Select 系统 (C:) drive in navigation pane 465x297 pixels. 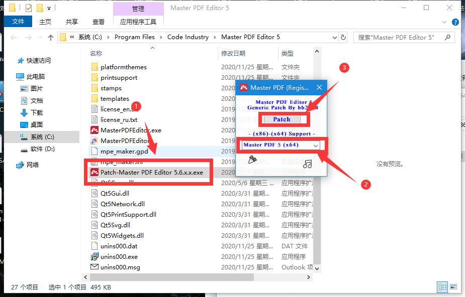42,137
